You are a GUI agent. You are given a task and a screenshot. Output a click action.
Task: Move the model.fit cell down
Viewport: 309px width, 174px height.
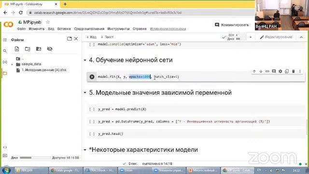point(261,71)
